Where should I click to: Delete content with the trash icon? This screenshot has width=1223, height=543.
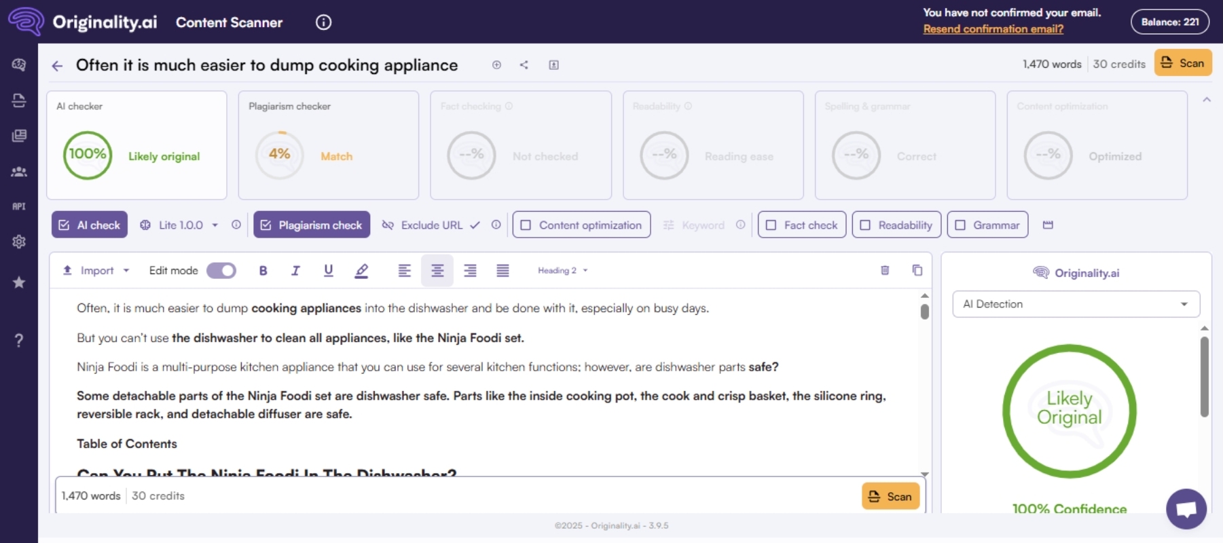[x=885, y=270]
